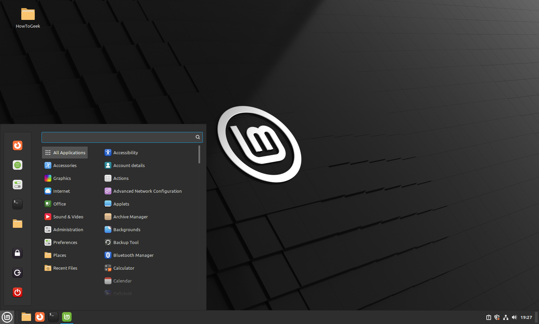Click the green Mint app in the panel

coord(67,317)
